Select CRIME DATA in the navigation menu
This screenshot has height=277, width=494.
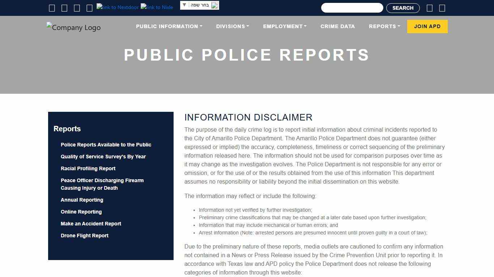(337, 26)
